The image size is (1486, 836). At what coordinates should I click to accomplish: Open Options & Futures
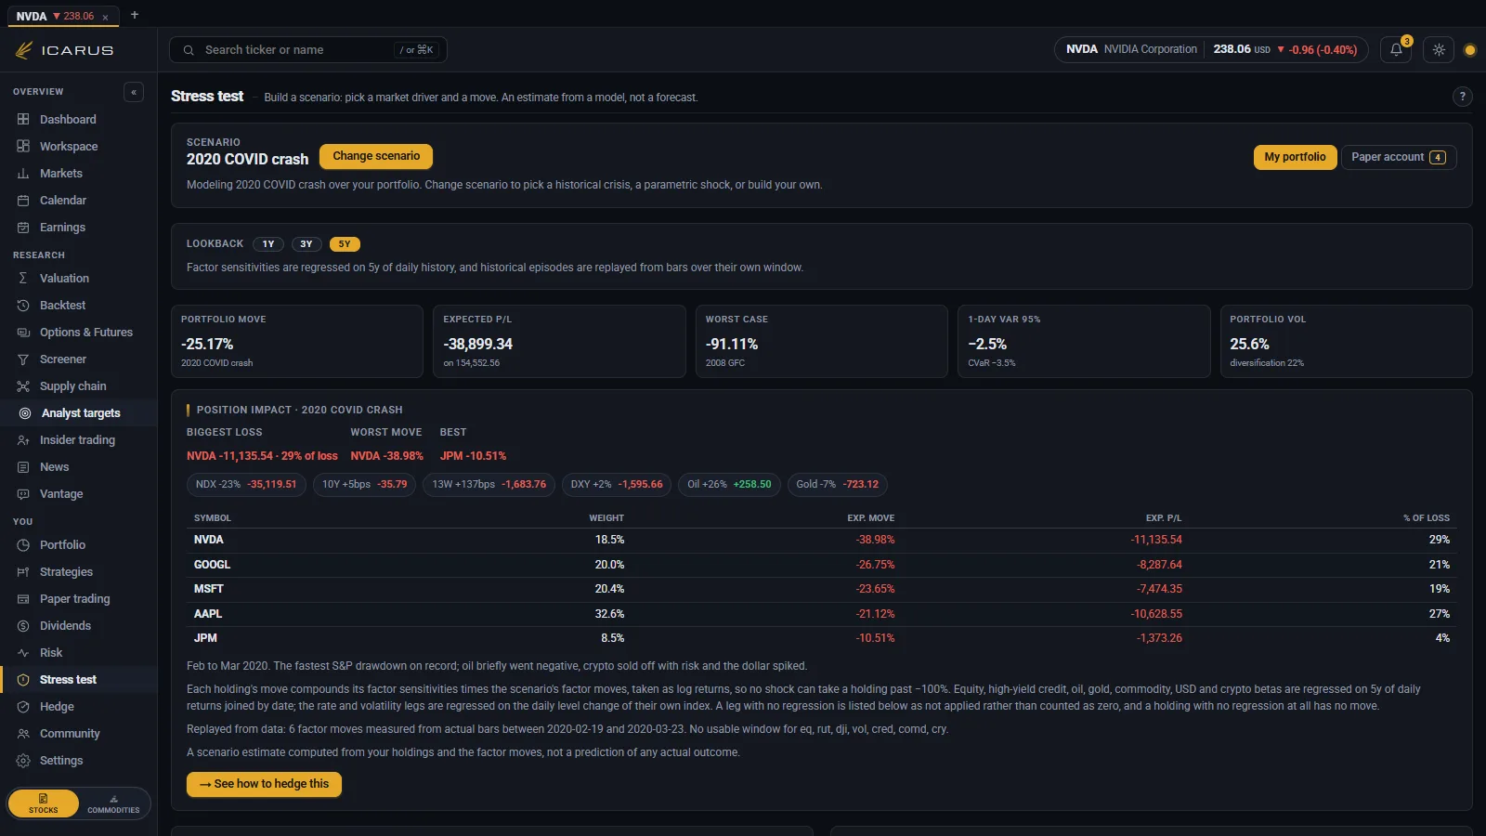click(x=78, y=332)
